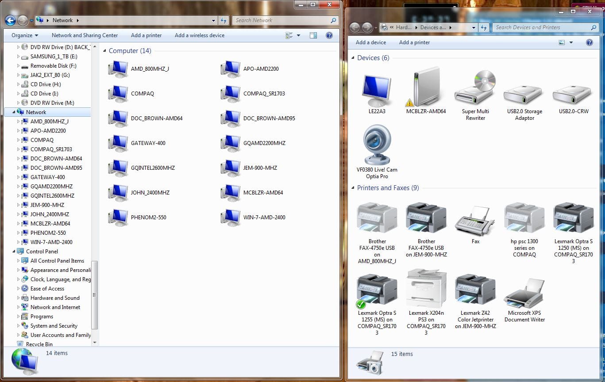Open address history dropdown in Devices window
Viewport: 605px width, 382px height.
(x=474, y=27)
